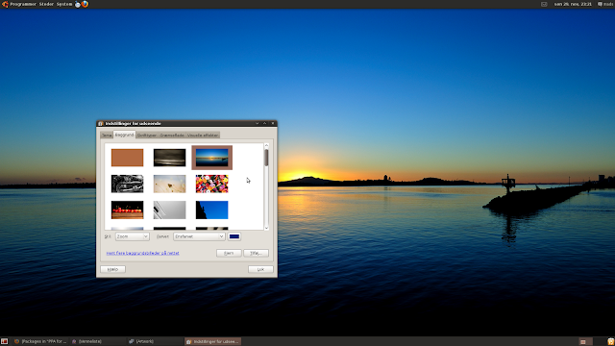Screen dimensions: 615x346
Task: Launch Firefox from the top panel
Action: click(85, 4)
